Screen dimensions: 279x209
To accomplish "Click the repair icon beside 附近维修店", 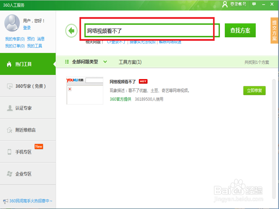I will (9, 130).
